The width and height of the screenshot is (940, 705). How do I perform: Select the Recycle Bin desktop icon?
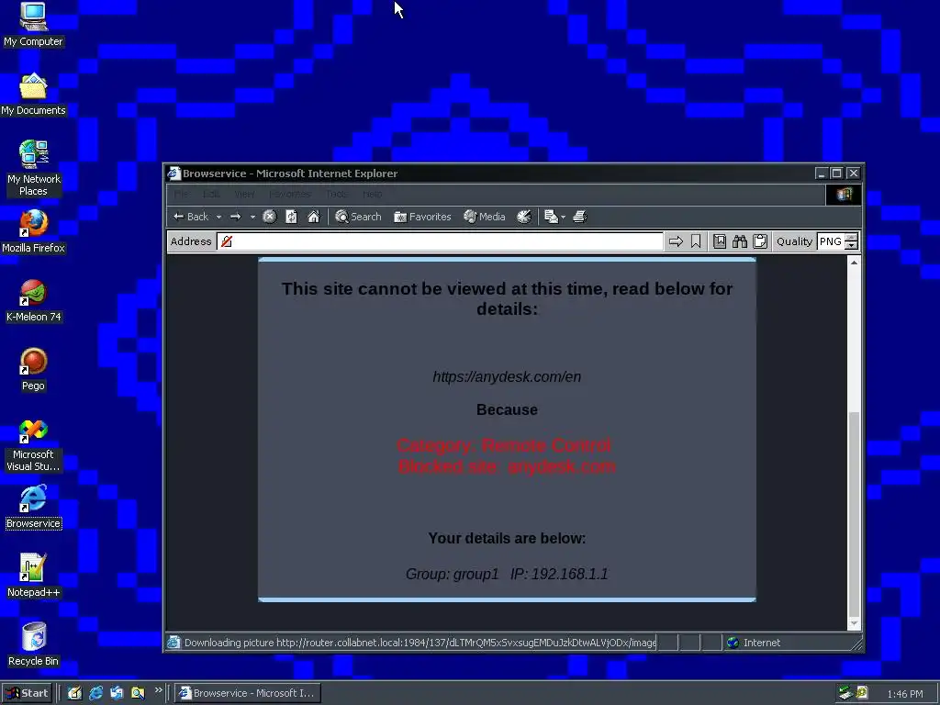tap(33, 645)
